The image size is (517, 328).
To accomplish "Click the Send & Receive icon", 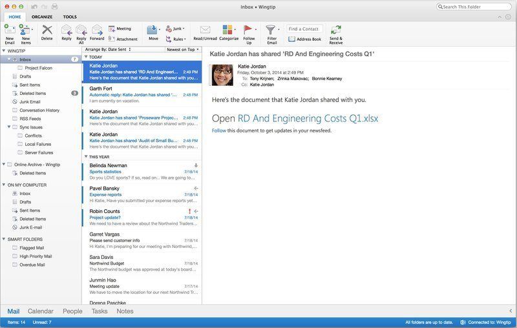I will (335, 30).
